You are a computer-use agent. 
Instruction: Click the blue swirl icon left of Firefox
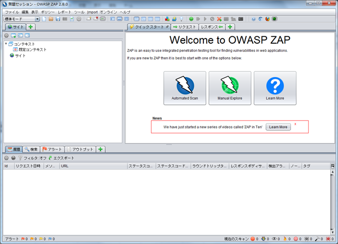click(261, 19)
